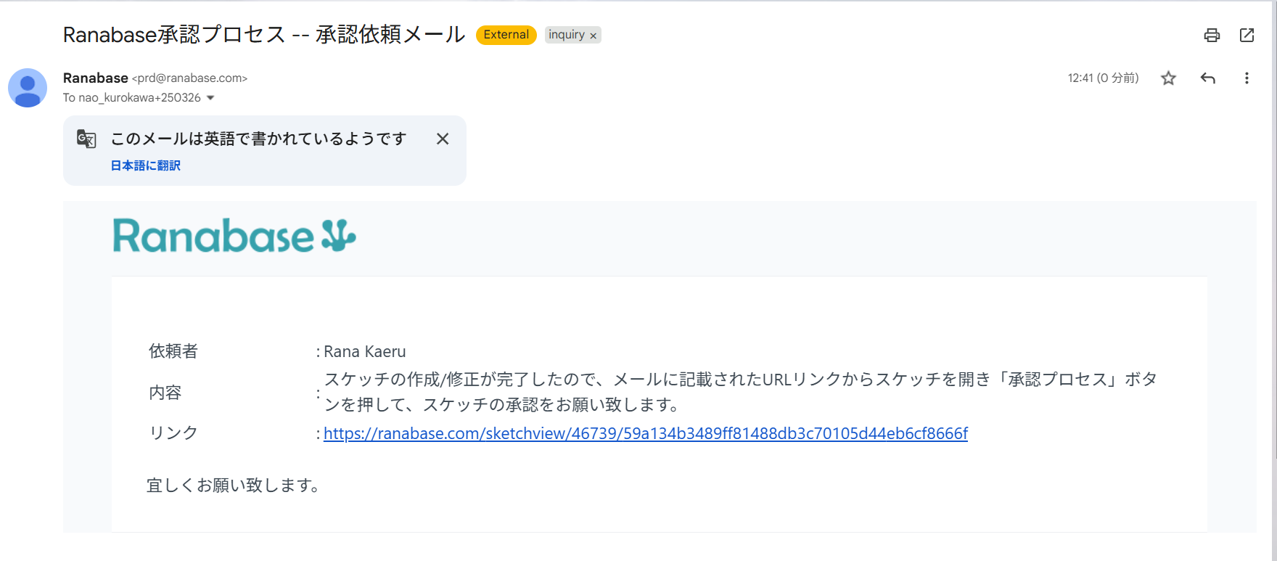Reply to the email via arrow icon
Viewport: 1277px width, 561px height.
coord(1207,78)
